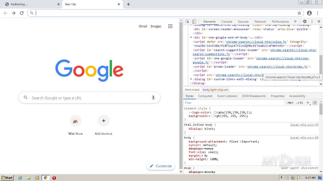
Task: Toggle the :hov element state panel
Action: pyautogui.click(x=290, y=103)
